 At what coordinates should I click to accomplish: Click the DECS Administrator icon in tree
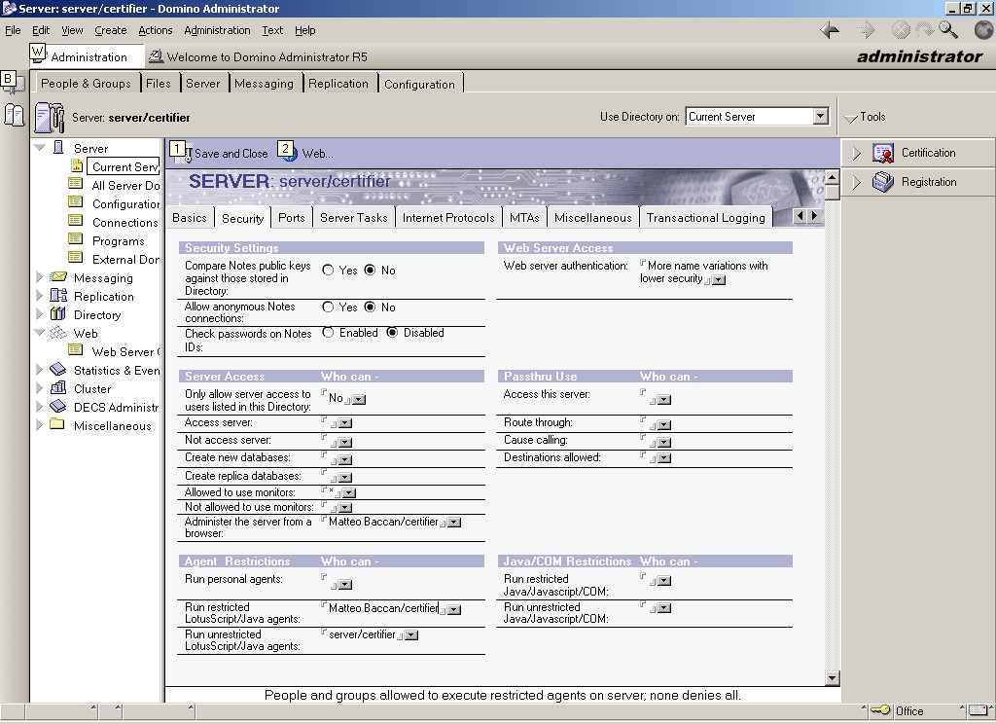click(x=58, y=406)
